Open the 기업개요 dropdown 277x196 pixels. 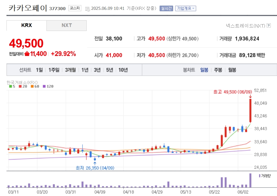[x=186, y=8]
